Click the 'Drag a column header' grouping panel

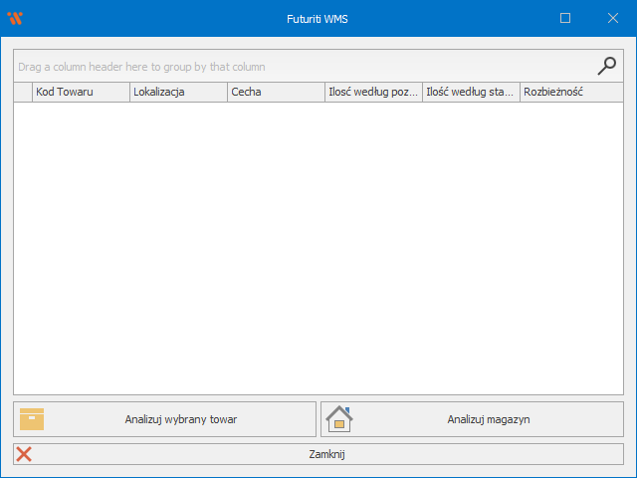pyautogui.click(x=299, y=67)
